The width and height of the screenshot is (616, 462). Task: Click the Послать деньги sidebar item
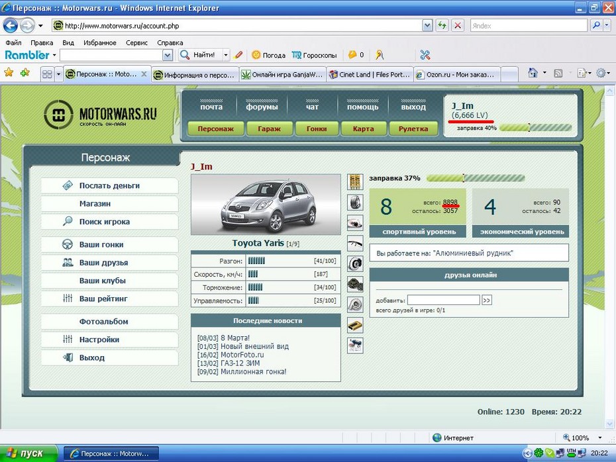tap(109, 186)
